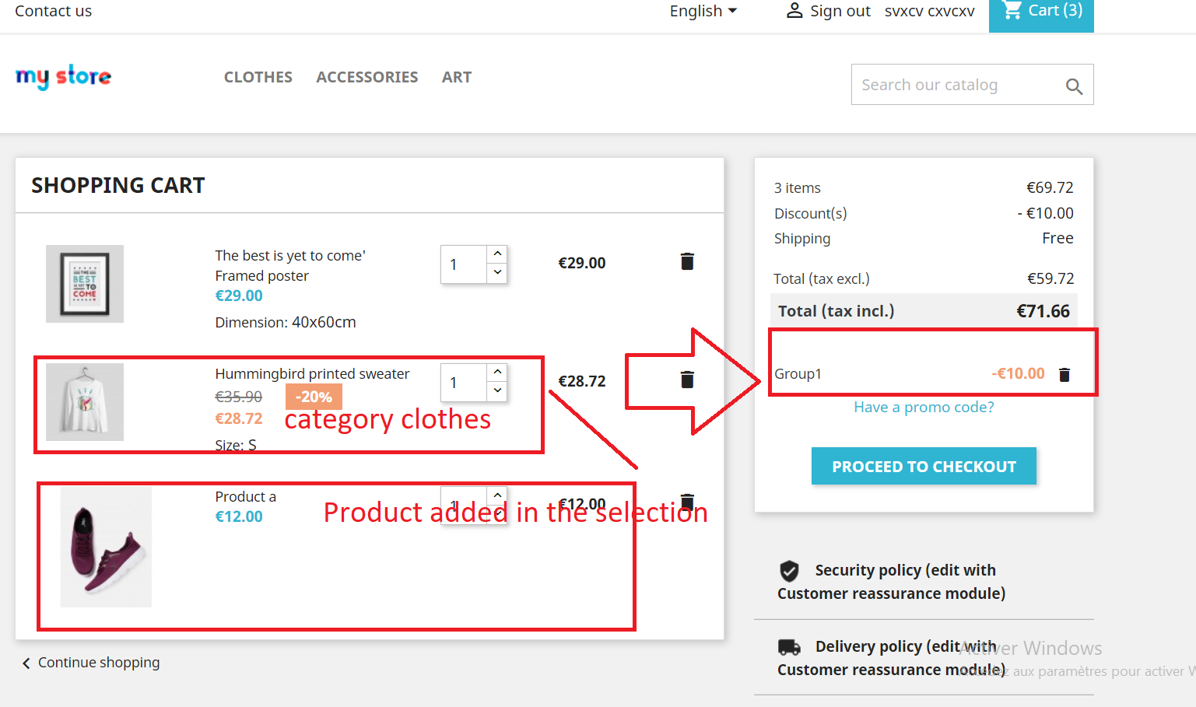
Task: Click PROCEED TO CHECKOUT
Action: 923,466
